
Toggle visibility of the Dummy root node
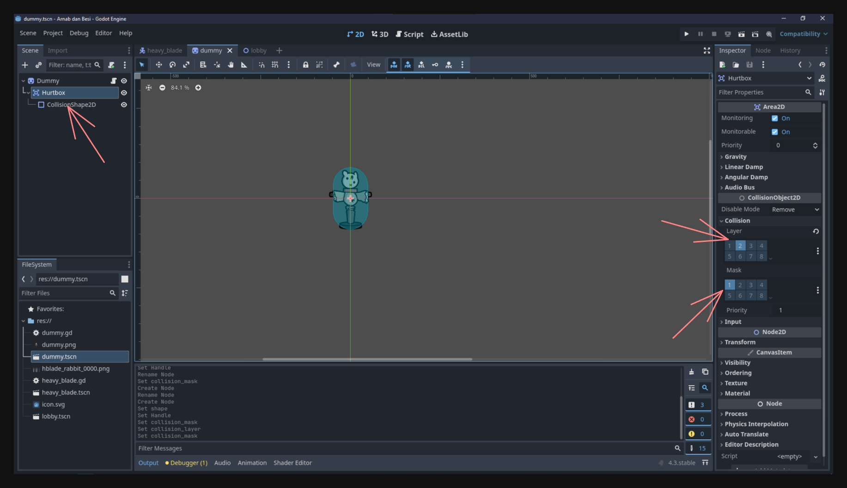(x=124, y=81)
